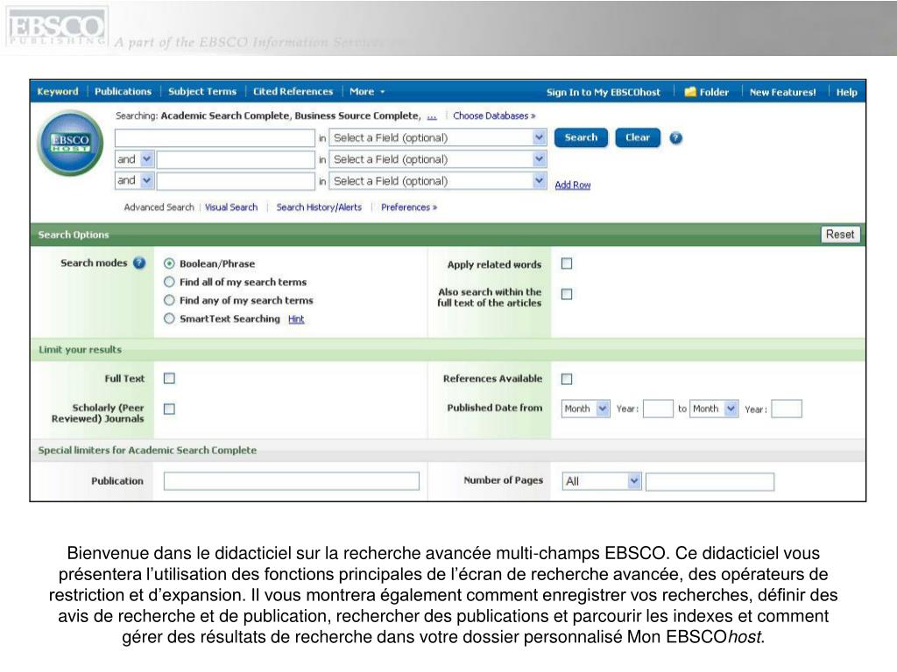The width and height of the screenshot is (897, 672).
Task: Select Find any of my search terms
Action: point(169,300)
